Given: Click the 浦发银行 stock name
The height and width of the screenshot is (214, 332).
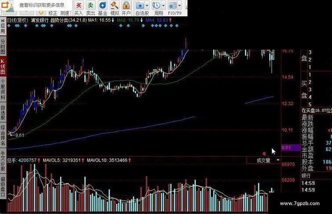Looking at the screenshot, I should point(40,20).
